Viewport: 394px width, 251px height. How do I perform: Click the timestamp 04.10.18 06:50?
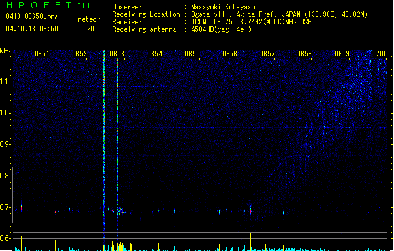32,29
